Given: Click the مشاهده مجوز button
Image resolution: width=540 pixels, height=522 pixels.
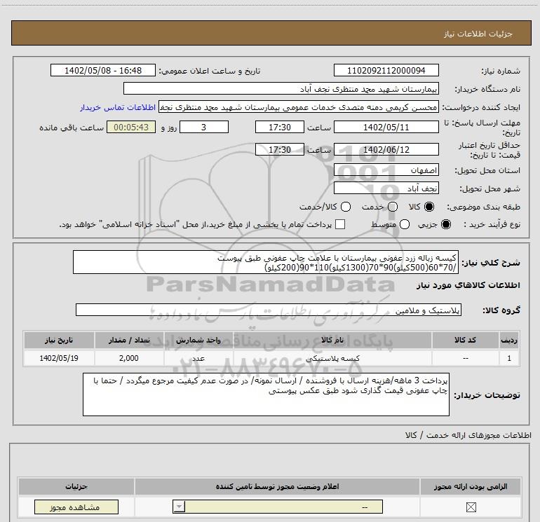Looking at the screenshot, I should point(76,507).
